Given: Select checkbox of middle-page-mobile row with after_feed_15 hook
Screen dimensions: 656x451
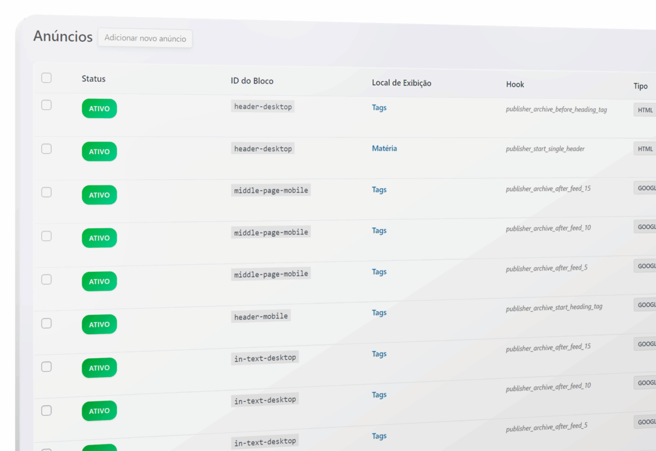Looking at the screenshot, I should (46, 193).
